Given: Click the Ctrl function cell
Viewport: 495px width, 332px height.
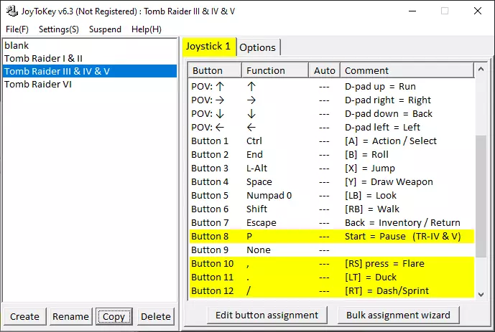Looking at the screenshot, I should point(254,141).
